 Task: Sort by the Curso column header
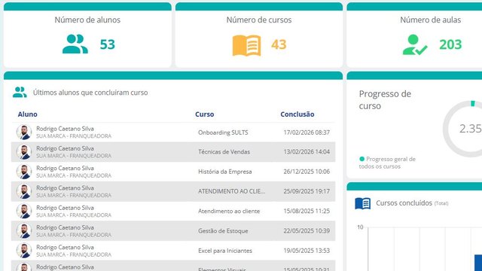(204, 114)
